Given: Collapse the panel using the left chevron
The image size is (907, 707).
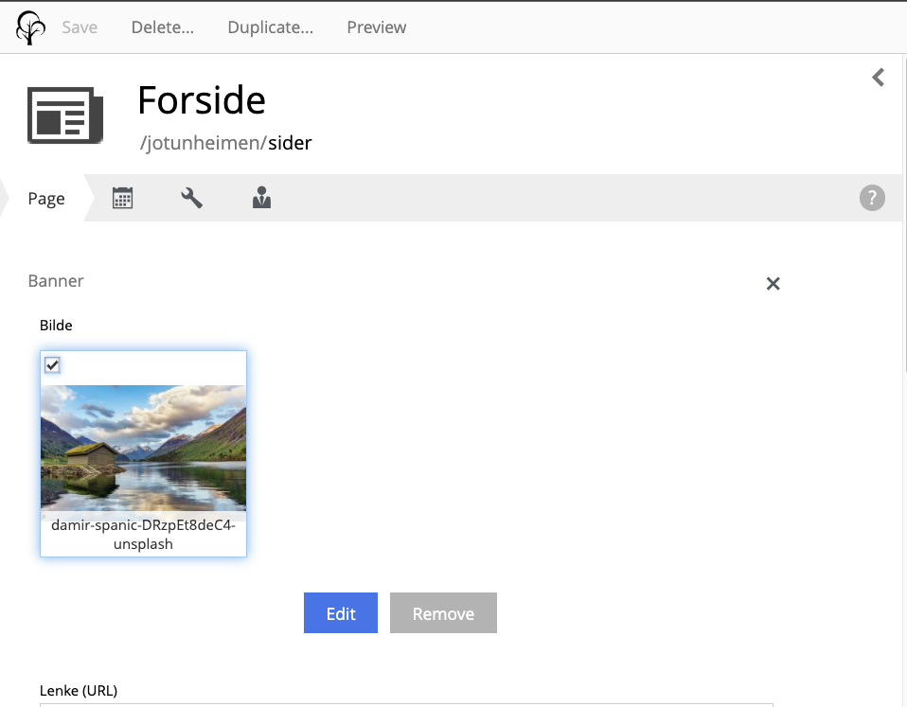Looking at the screenshot, I should 878,78.
